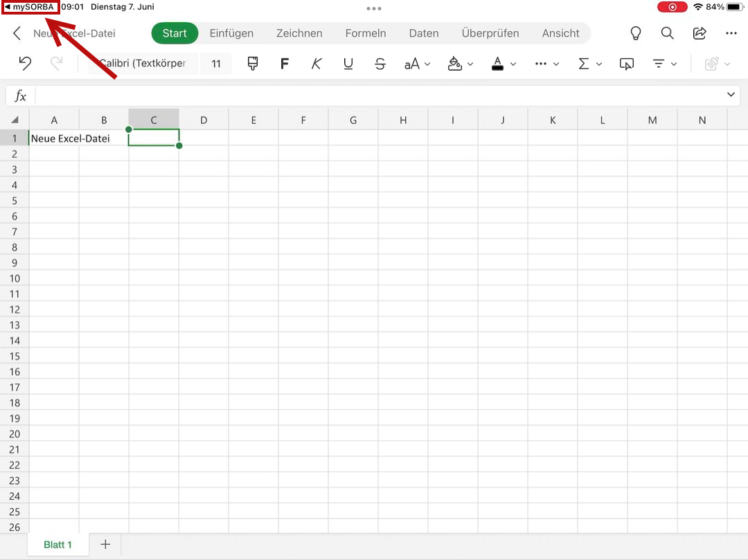Open the sort and filter dropdown

click(664, 64)
